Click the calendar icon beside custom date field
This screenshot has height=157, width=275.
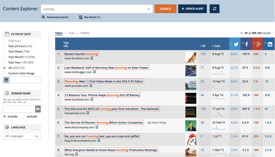[6, 80]
